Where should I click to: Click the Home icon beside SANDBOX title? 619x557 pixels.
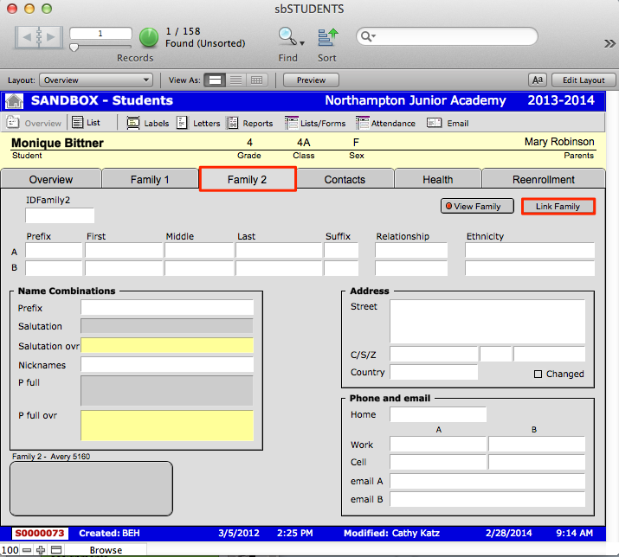coord(14,101)
